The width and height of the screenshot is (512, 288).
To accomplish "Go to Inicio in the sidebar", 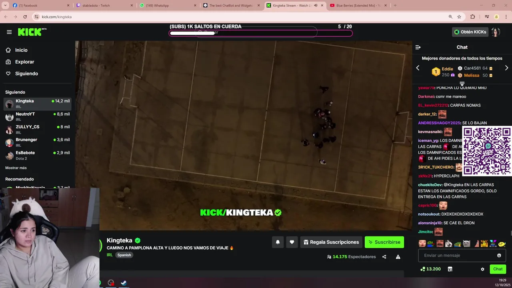I will (21, 50).
